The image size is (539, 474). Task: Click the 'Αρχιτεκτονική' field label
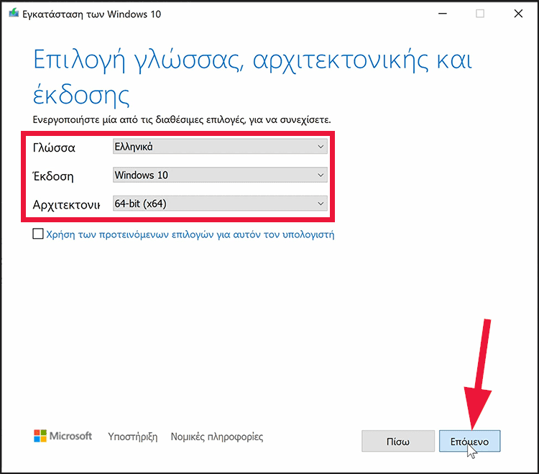tap(66, 205)
